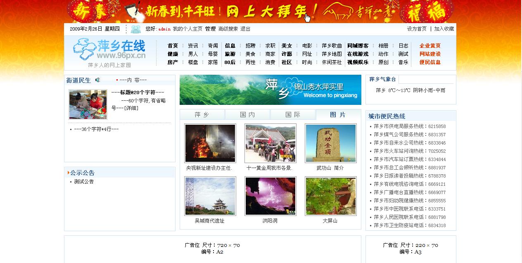Switch to the 国际 news tab
Viewport: 522px width, 263px height.
(x=293, y=115)
